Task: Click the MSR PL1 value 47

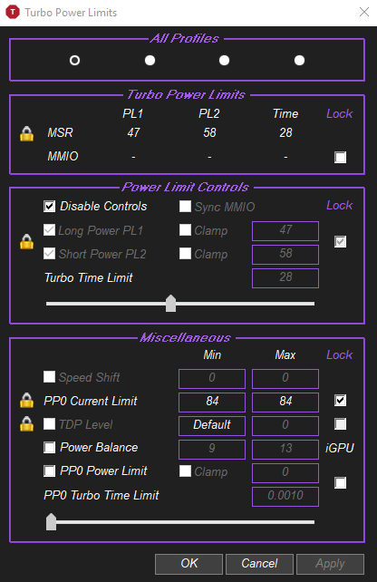Action: 133,132
